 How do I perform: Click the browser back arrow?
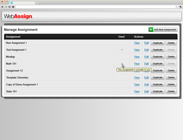point(2,7)
